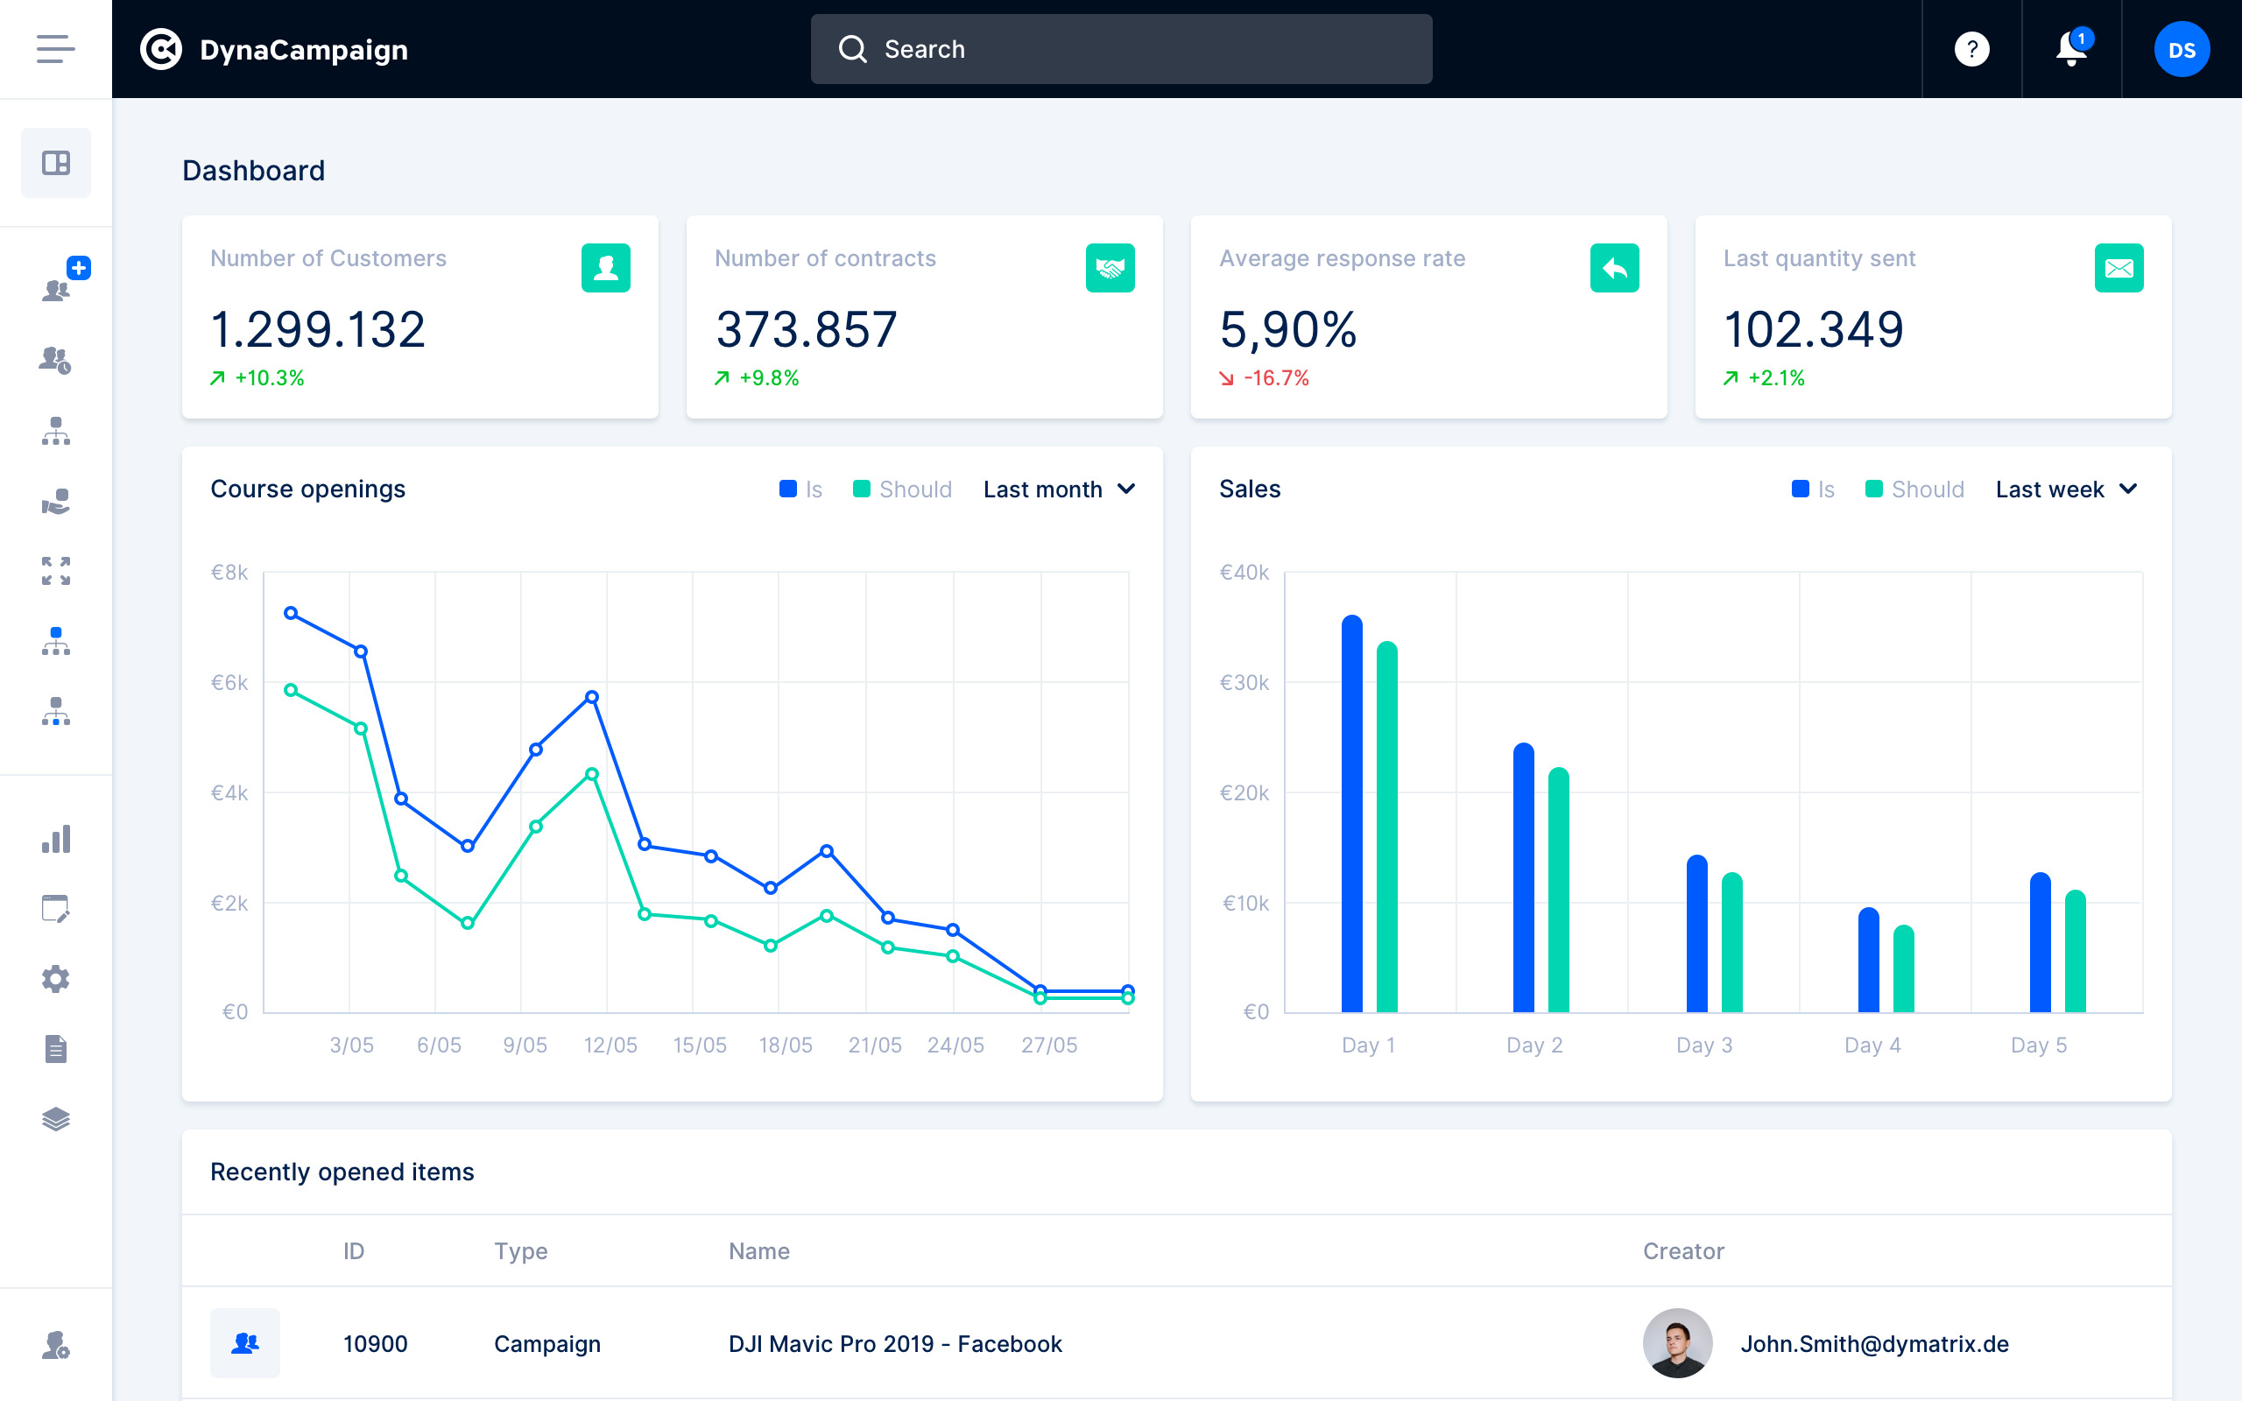Open the document icon in sidebar

click(55, 1049)
